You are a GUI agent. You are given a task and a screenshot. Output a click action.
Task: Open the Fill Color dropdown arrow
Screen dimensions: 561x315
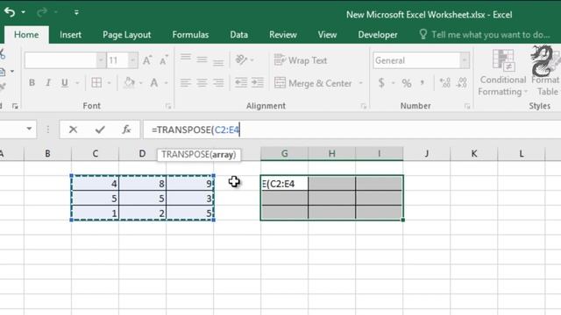tap(141, 83)
